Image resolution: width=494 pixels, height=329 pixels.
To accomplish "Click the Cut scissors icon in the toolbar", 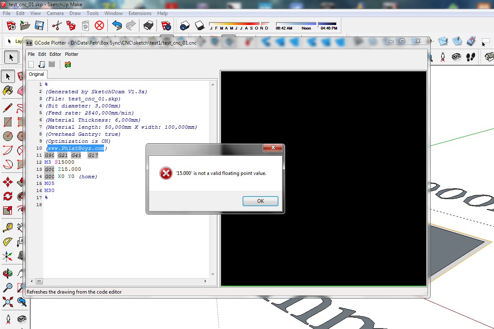I will (57, 26).
